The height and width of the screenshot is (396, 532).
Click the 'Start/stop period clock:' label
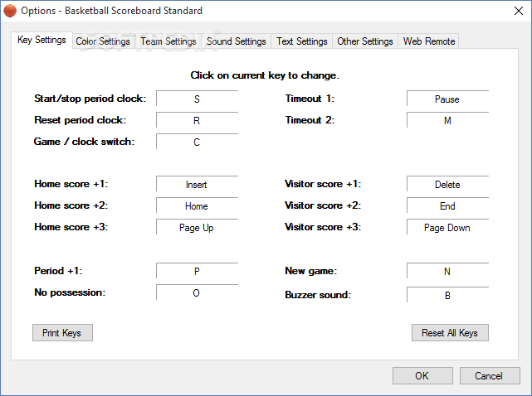click(x=90, y=99)
